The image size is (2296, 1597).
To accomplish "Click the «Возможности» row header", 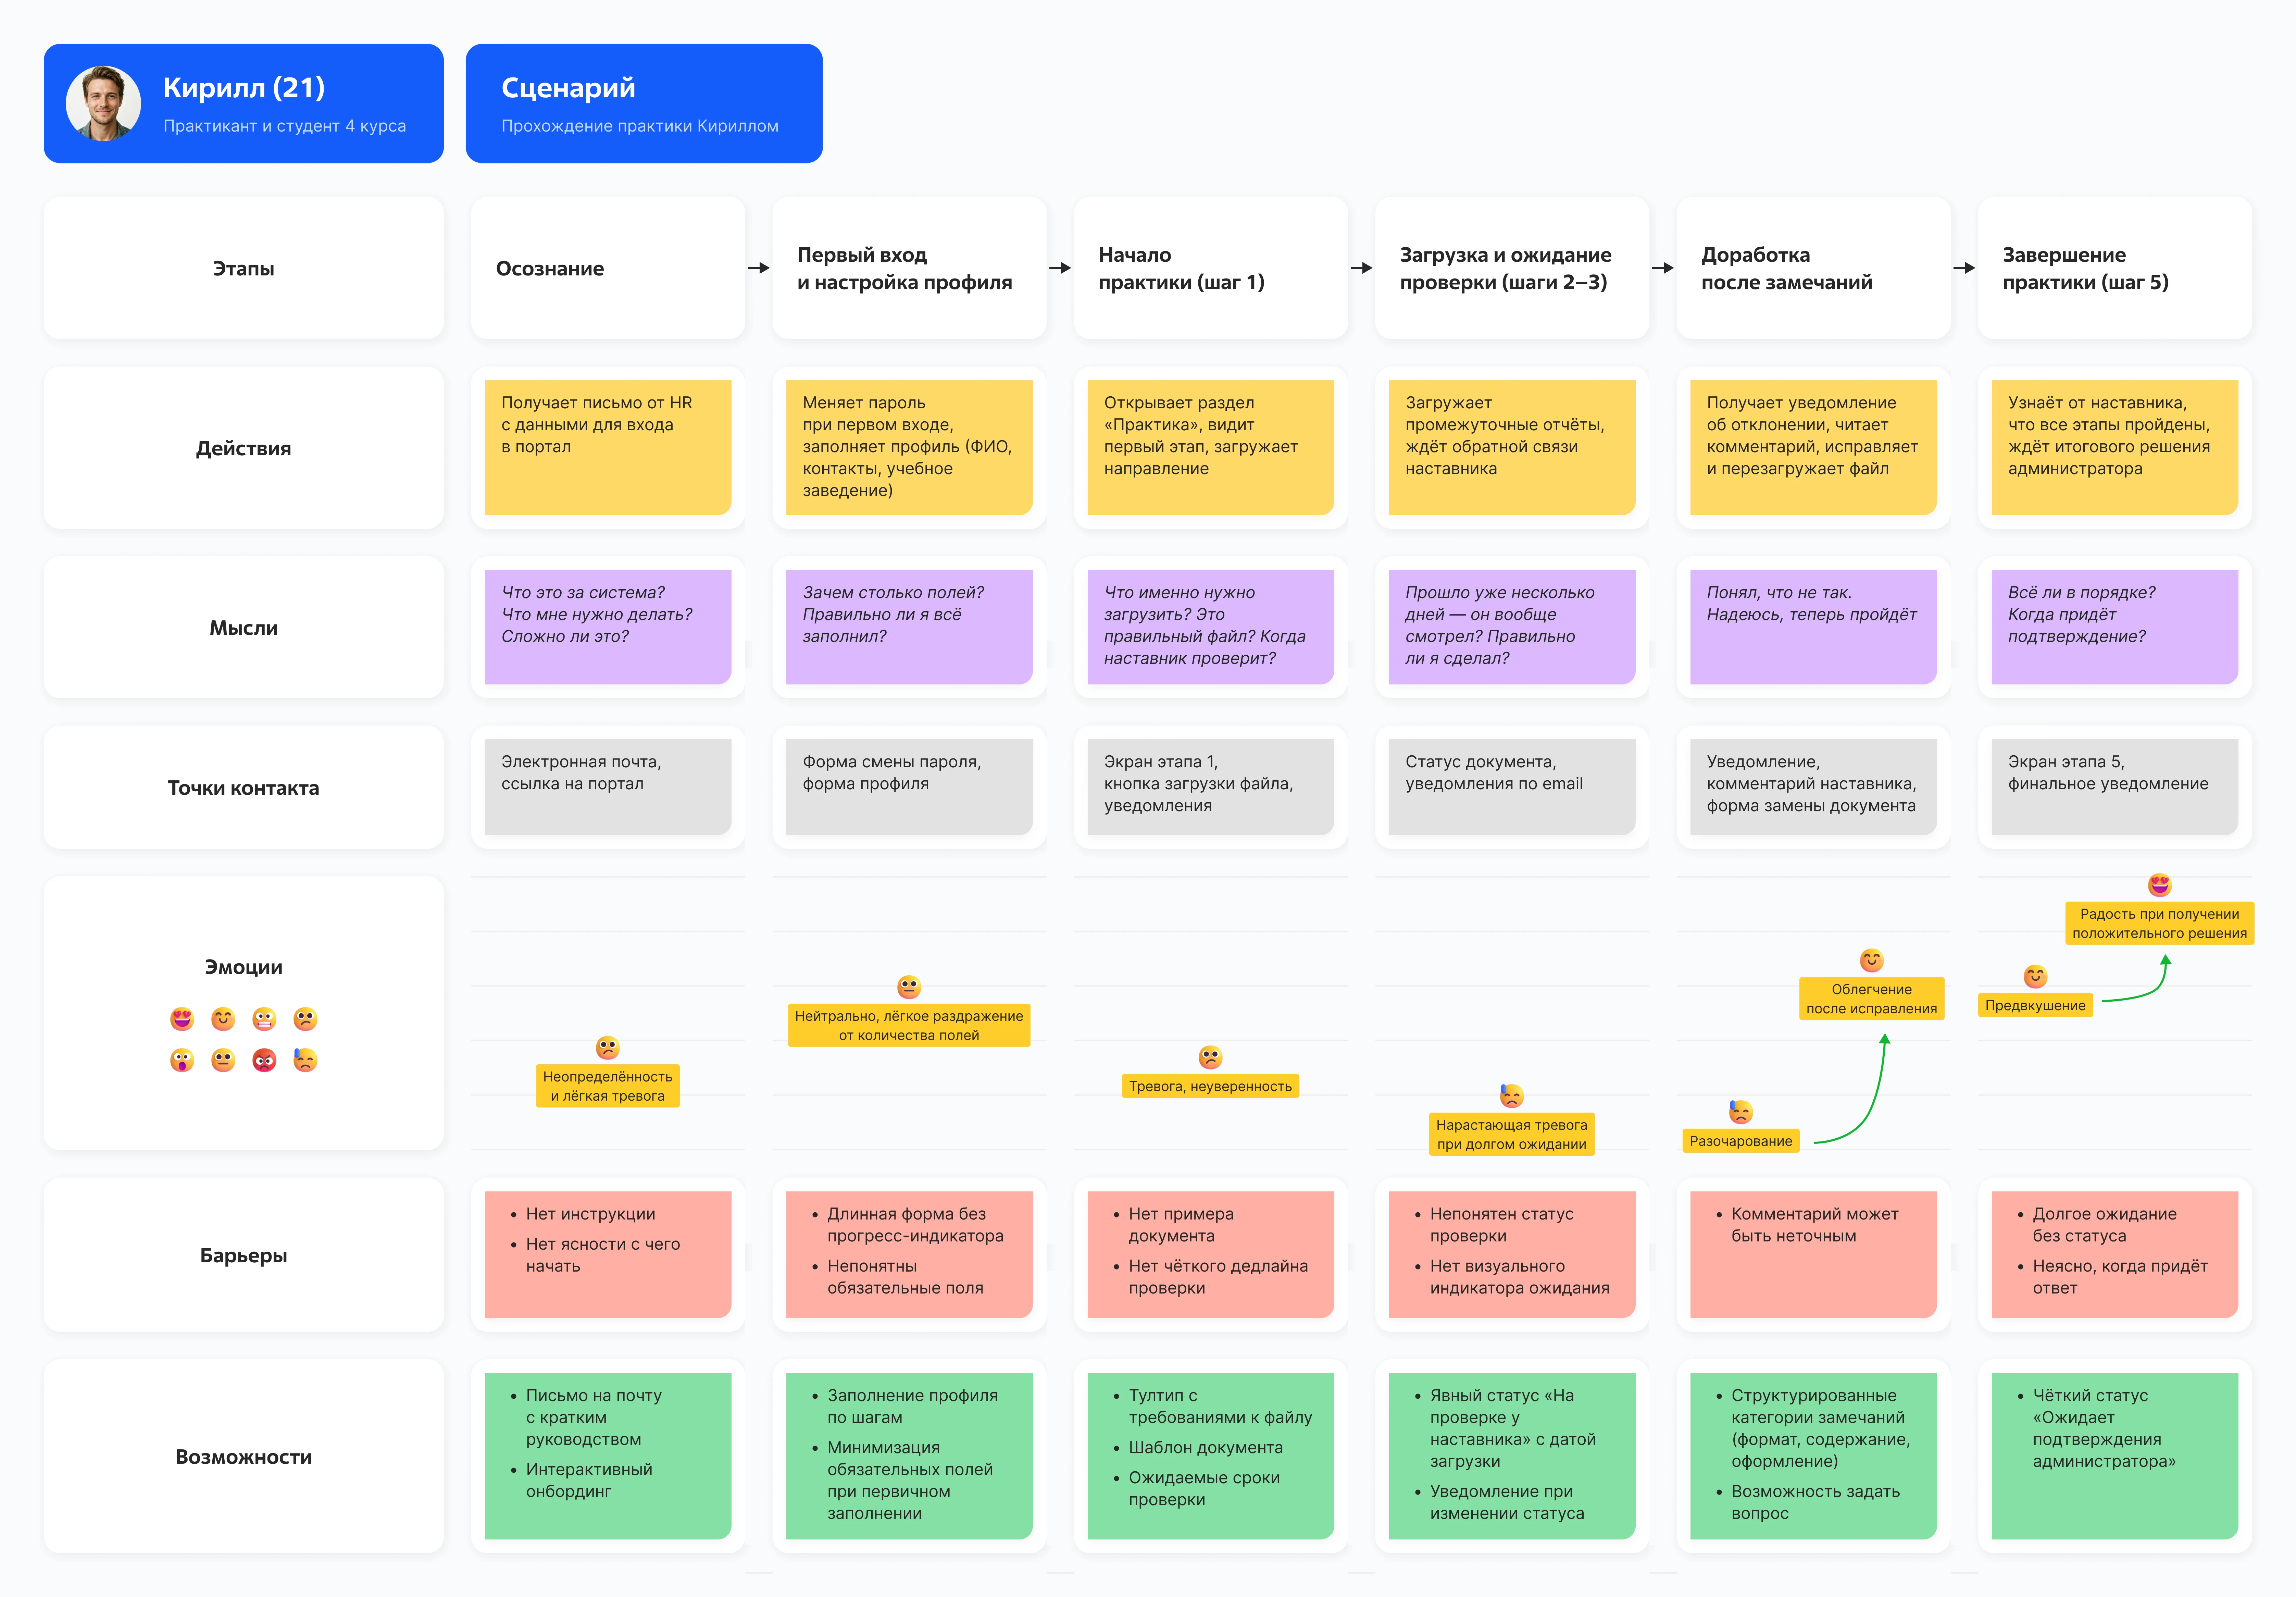I will (x=244, y=1456).
